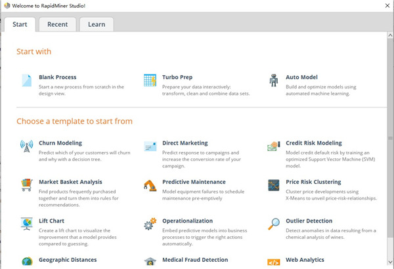The width and height of the screenshot is (394, 269).
Task: Click the Direct Marketing template icon
Action: tap(150, 146)
